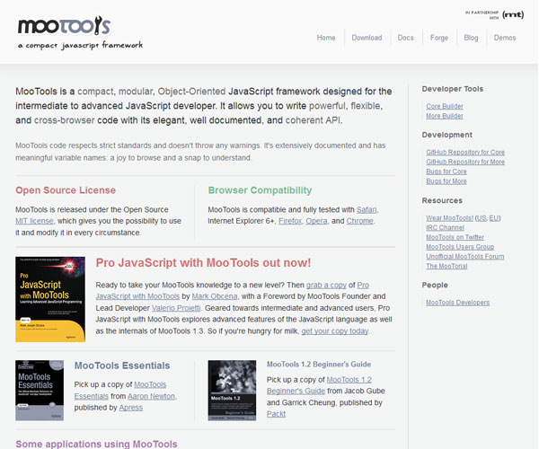Open Unofficial MooTools Forum link
Viewport: 539px width, 449px height.
click(465, 256)
